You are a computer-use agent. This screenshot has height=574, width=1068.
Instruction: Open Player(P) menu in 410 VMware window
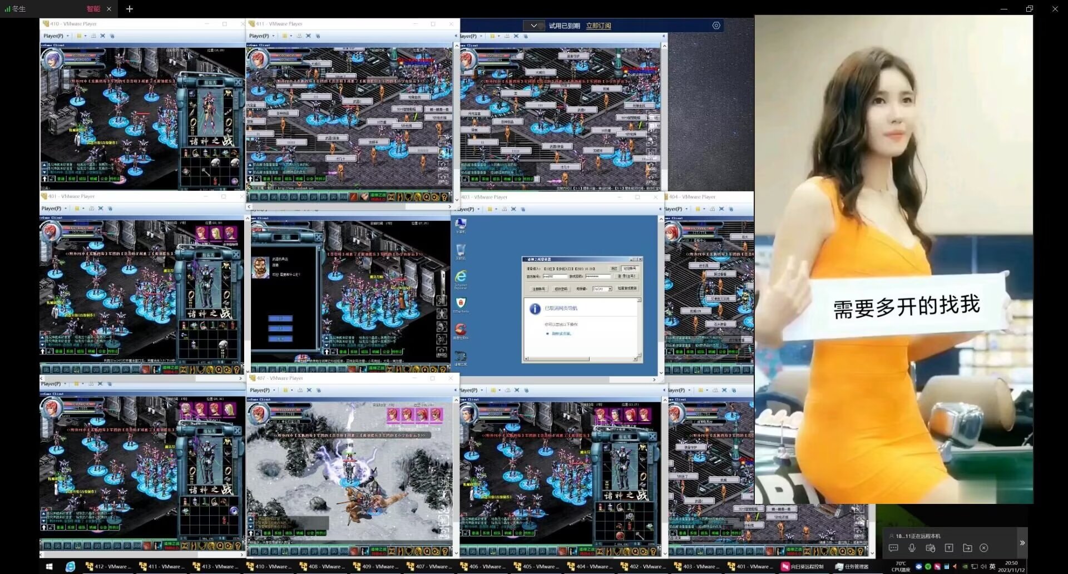56,36
